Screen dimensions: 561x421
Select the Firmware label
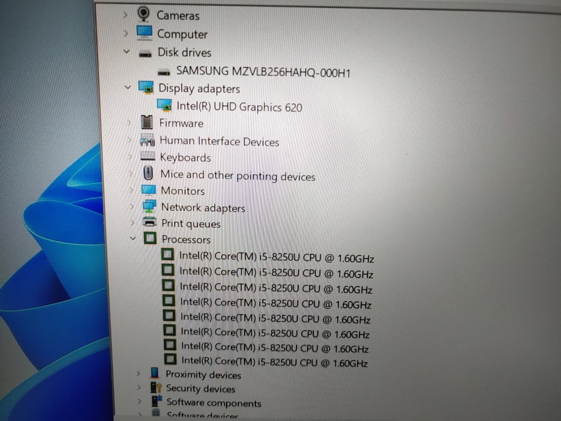[181, 123]
